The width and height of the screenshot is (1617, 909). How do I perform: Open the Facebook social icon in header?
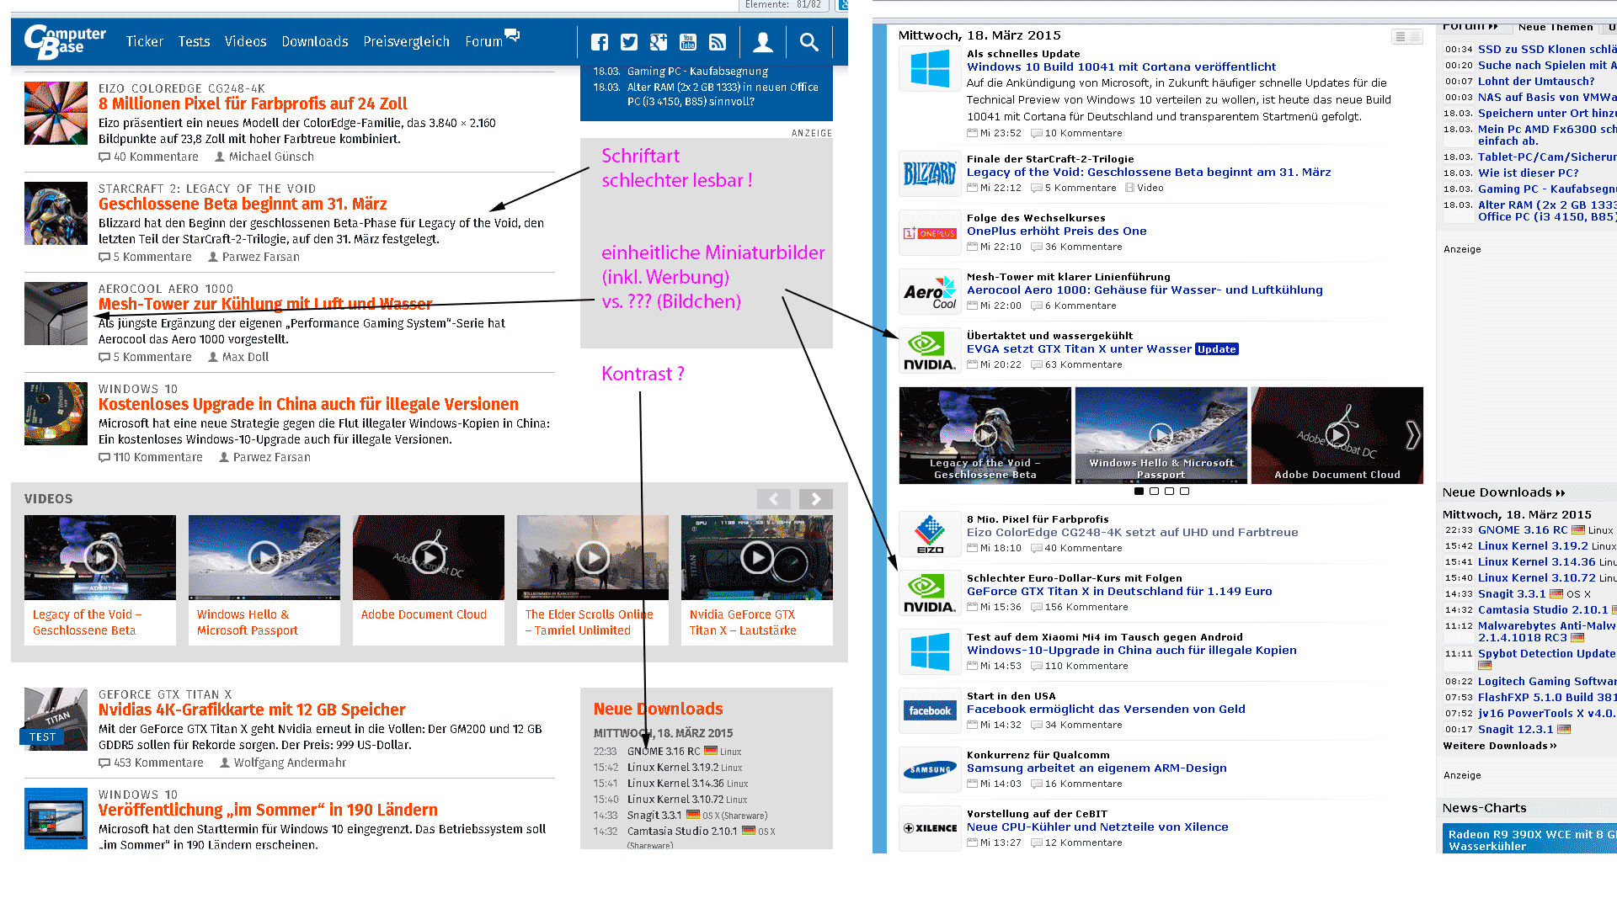[600, 42]
